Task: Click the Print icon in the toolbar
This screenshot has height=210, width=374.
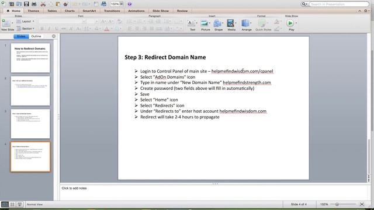Action: click(x=34, y=4)
